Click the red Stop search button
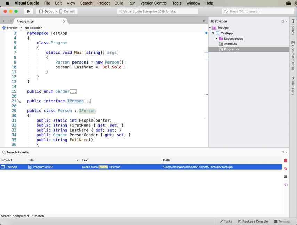The width and height of the screenshot is (297, 225). [x=286, y=160]
